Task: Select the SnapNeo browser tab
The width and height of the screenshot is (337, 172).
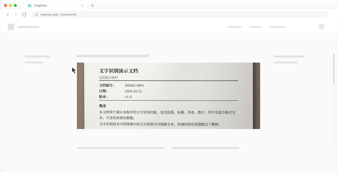Action: point(56,5)
